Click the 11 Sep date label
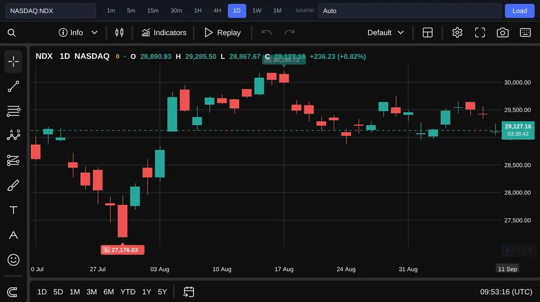Viewport: 540px width, 302px height. click(x=507, y=269)
